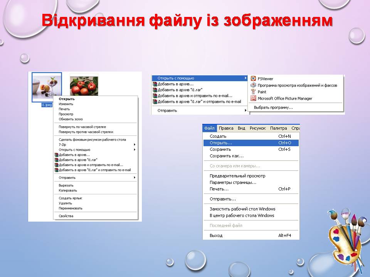Screen dimensions: 370x277
Task: Expand Отправить submenu in left context menu
Action: (135, 178)
